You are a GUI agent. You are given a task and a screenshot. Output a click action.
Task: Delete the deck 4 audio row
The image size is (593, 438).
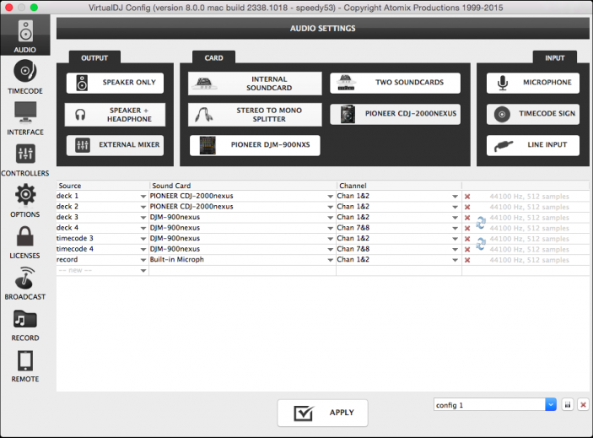click(x=467, y=228)
